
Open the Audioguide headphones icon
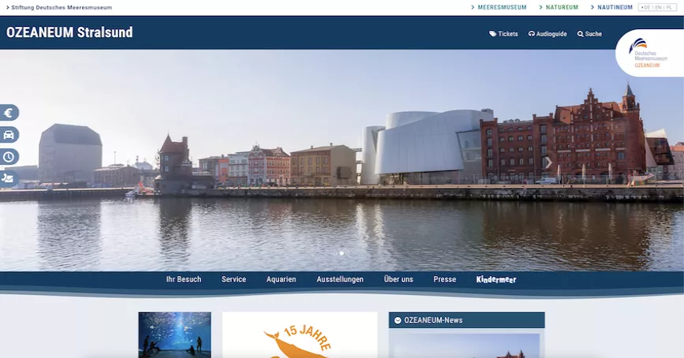pyautogui.click(x=532, y=34)
